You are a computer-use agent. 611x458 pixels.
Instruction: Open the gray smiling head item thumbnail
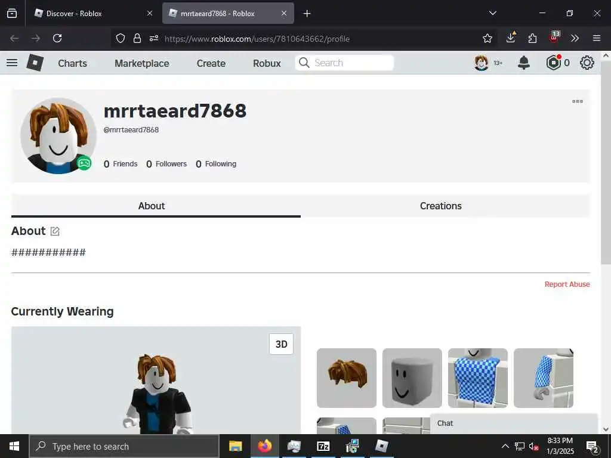(x=412, y=377)
